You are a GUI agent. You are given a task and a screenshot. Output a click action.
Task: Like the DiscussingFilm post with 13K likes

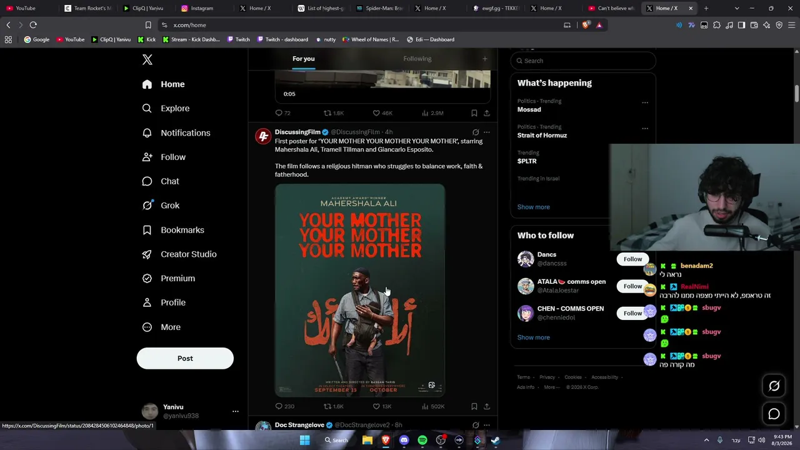[382, 406]
